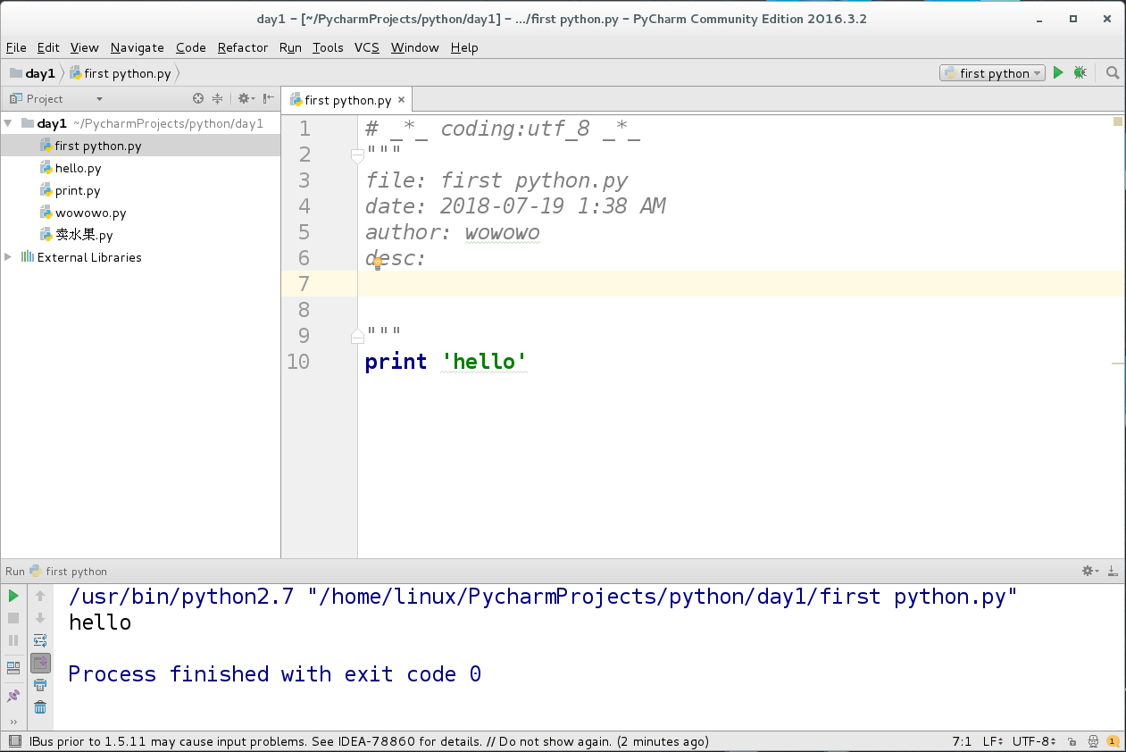Image resolution: width=1126 pixels, height=752 pixels.
Task: Click the IBus warning status bar message
Action: point(369,741)
